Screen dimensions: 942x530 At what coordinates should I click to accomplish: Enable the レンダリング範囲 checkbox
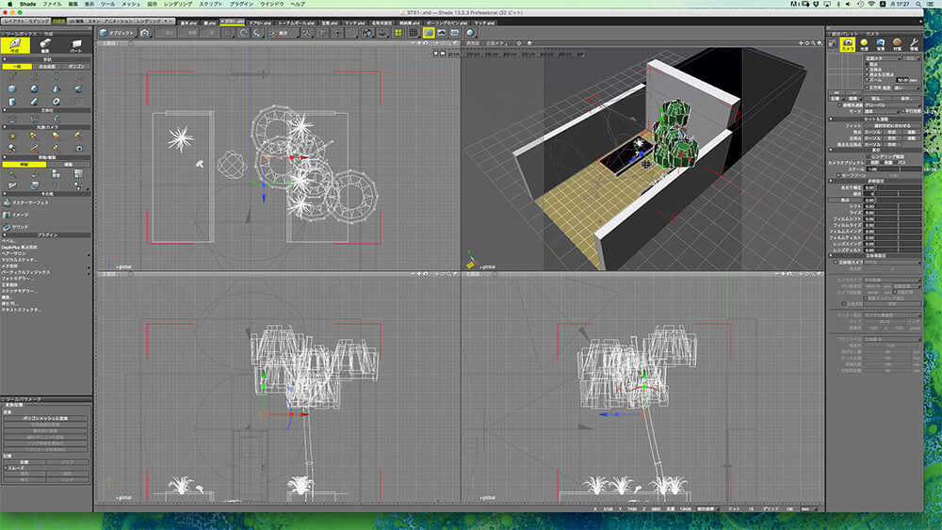point(867,154)
